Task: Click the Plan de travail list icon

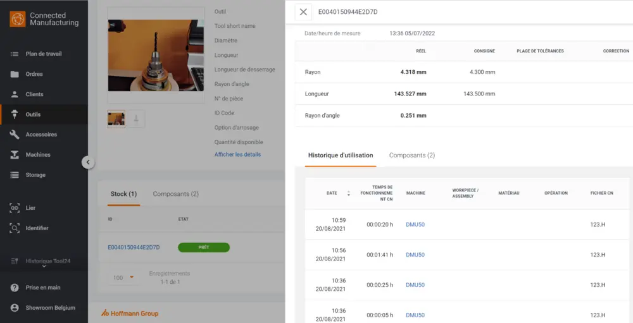Action: (15, 54)
